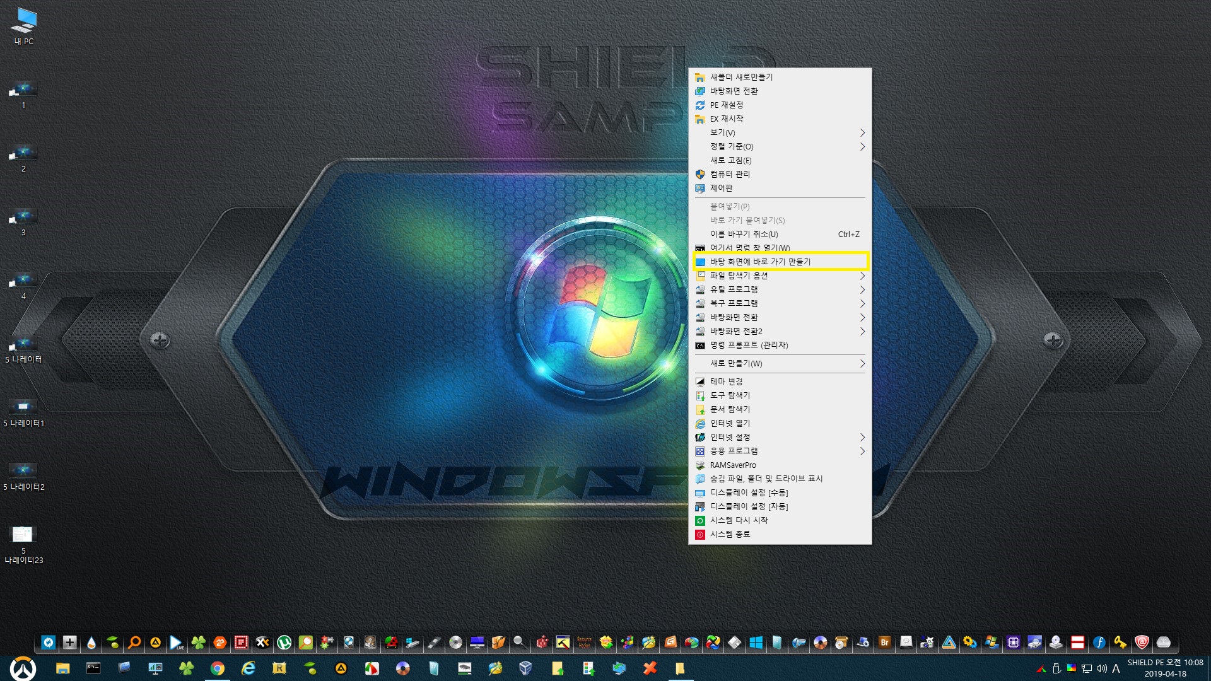
Task: Choose 디스플레이 설정 [자동] entry
Action: tap(780, 506)
